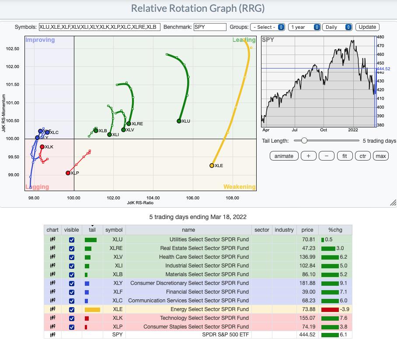Screen dimensions: 397x339
Task: Click the animate button
Action: point(284,156)
